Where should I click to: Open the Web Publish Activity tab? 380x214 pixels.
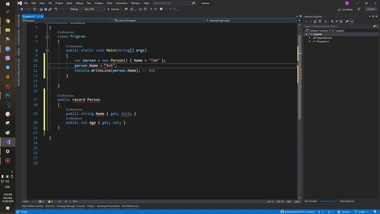tap(32, 206)
